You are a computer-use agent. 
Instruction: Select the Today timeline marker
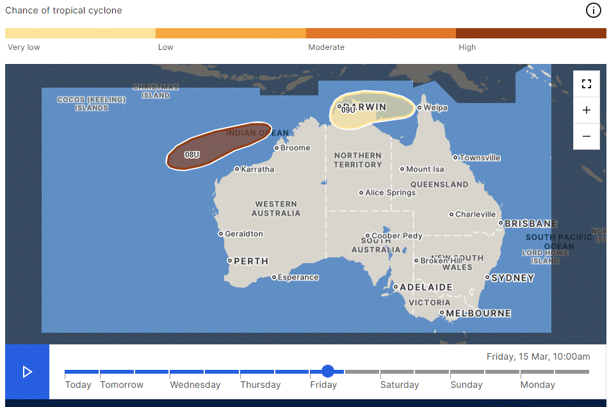(78, 385)
